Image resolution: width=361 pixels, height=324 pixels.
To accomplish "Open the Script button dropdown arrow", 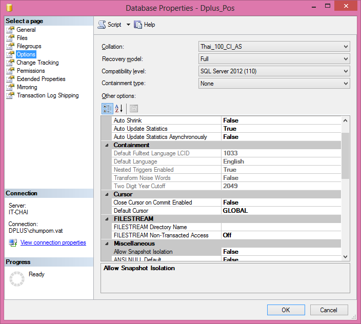I will [x=128, y=25].
